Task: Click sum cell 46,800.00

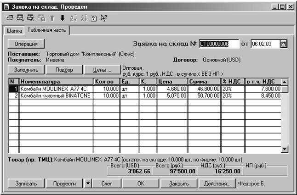Action: click(x=204, y=89)
